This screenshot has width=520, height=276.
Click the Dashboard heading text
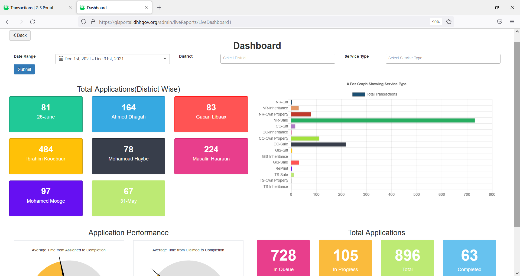(x=257, y=46)
